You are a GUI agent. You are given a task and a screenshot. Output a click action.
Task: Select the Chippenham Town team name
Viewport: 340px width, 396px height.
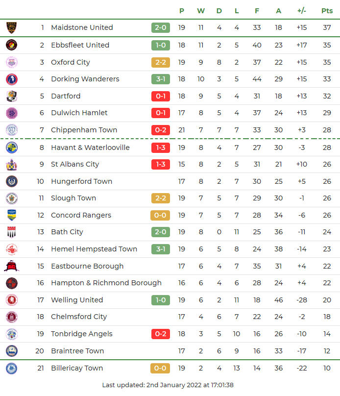(x=84, y=130)
